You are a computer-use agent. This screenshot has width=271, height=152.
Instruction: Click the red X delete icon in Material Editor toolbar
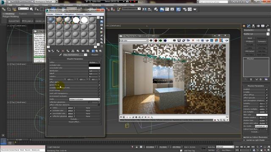coord(63,51)
